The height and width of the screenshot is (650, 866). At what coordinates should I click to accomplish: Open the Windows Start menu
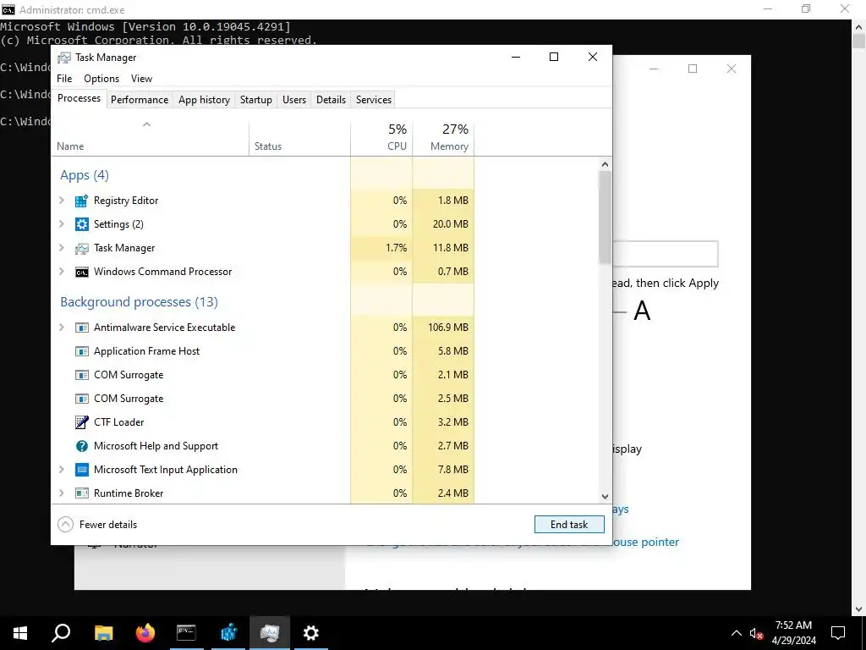(20, 633)
